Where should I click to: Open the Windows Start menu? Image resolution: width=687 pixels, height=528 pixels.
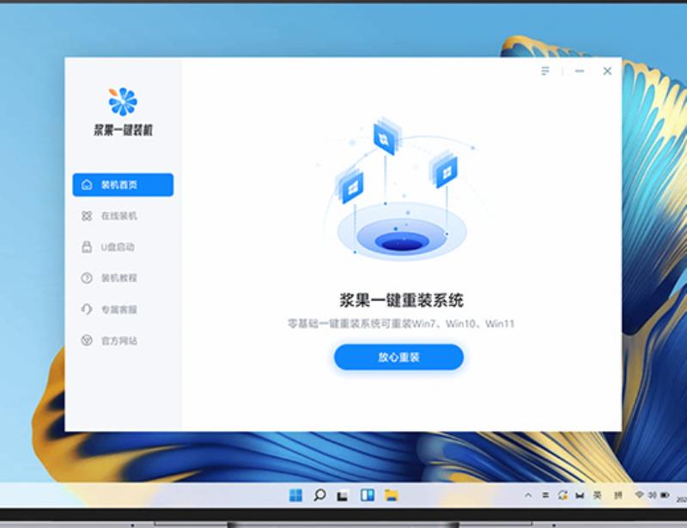(295, 495)
